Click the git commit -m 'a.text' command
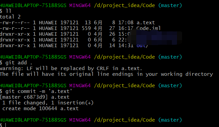The width and height of the screenshot is (219, 127). 39,91
